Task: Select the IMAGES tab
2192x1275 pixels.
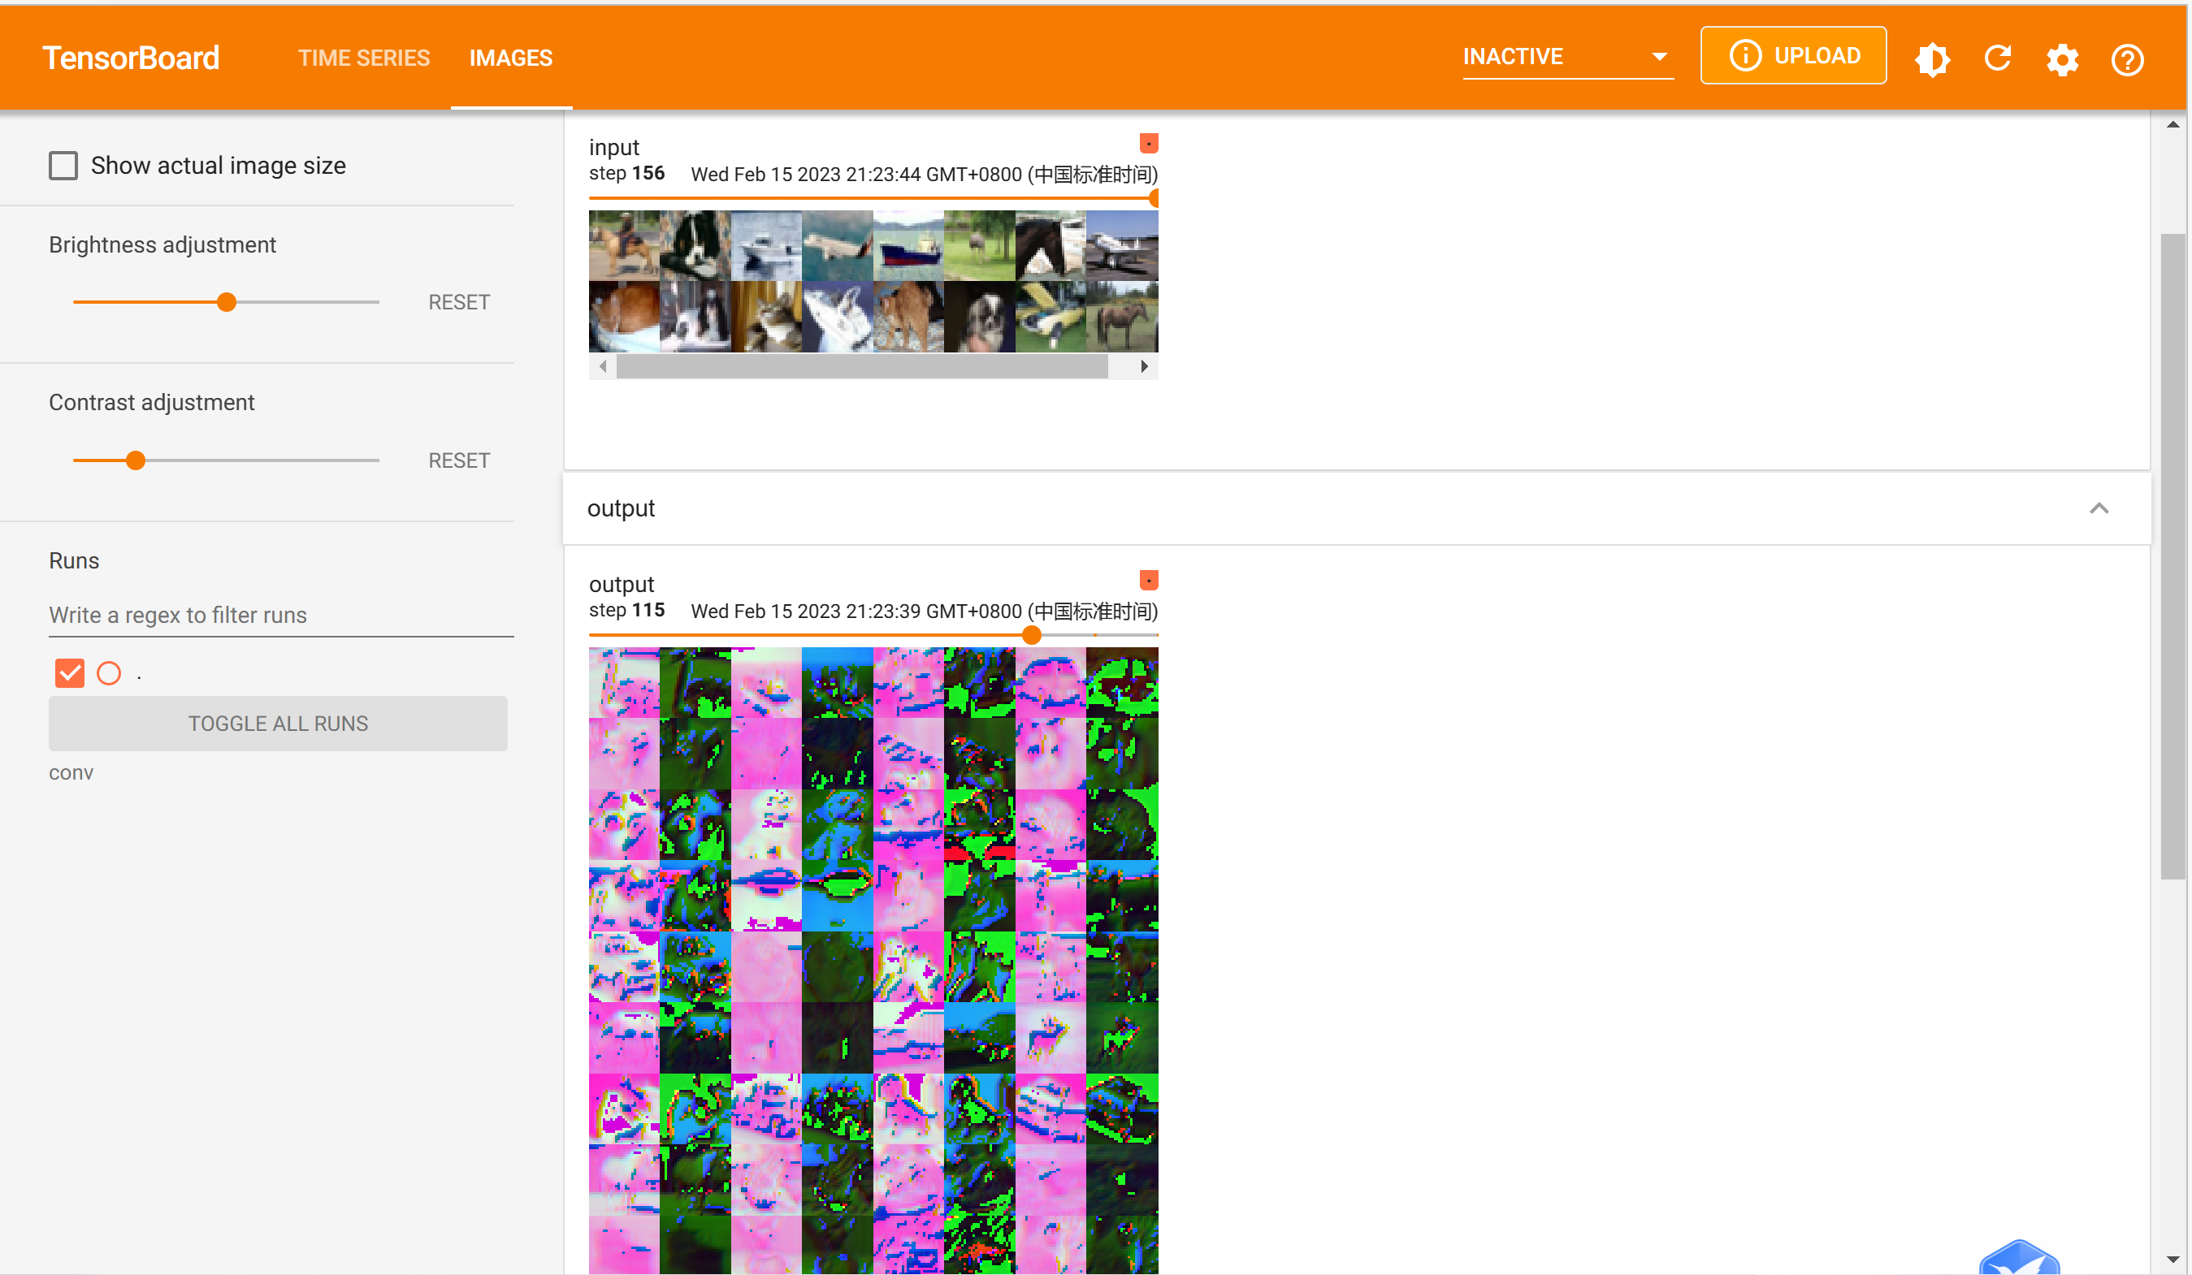Action: [x=510, y=58]
